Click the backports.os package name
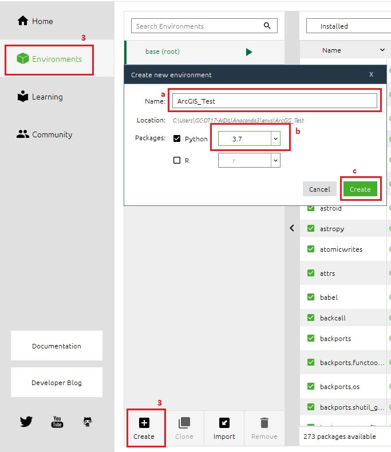This screenshot has height=452, width=391. (339, 387)
